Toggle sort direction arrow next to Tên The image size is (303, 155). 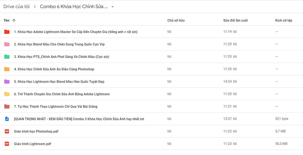coord(14,21)
